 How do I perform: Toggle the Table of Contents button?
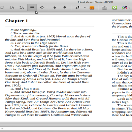click(32, 8)
